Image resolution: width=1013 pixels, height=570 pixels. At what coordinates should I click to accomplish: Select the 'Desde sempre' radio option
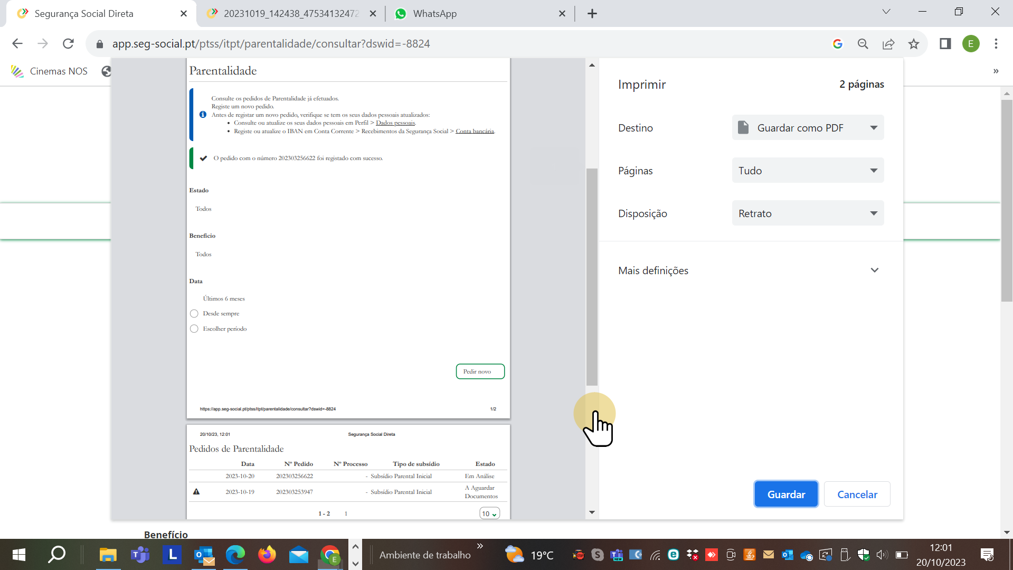(194, 314)
